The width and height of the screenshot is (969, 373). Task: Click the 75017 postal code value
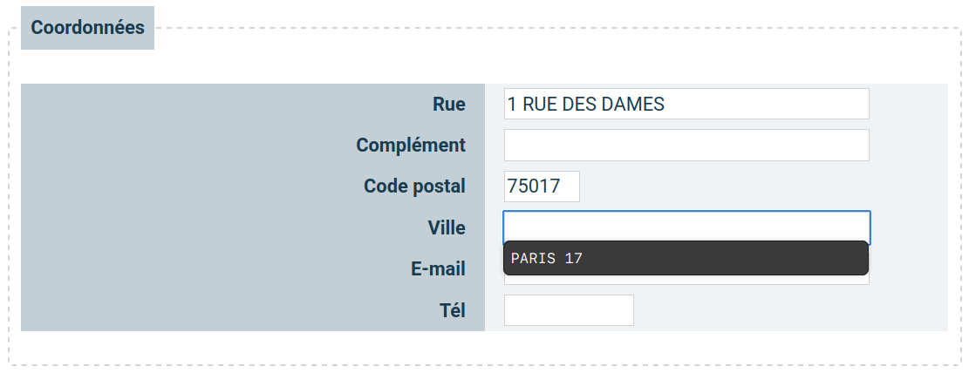pos(532,186)
